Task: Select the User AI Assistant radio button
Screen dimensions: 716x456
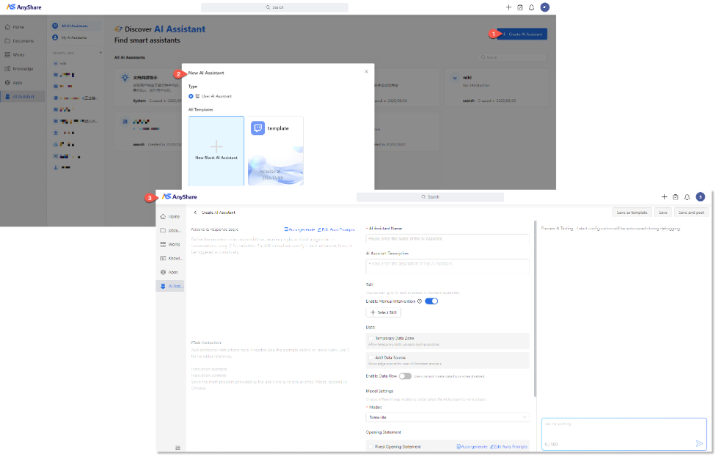Action: (191, 96)
